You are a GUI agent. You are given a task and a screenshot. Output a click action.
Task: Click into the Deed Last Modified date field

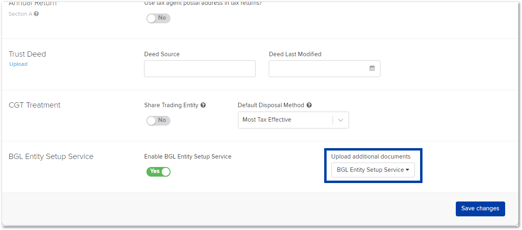(x=325, y=69)
